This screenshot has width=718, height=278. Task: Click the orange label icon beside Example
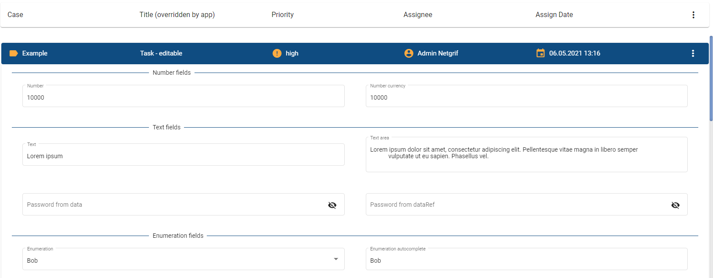point(14,53)
